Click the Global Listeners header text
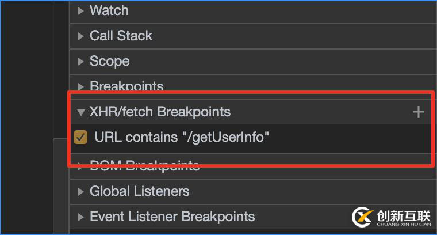 139,191
